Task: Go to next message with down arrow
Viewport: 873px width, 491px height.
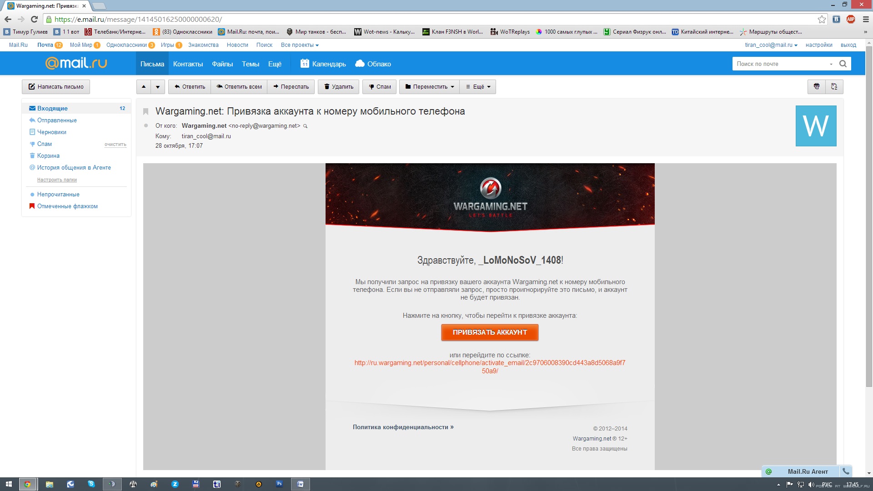Action: pos(158,87)
